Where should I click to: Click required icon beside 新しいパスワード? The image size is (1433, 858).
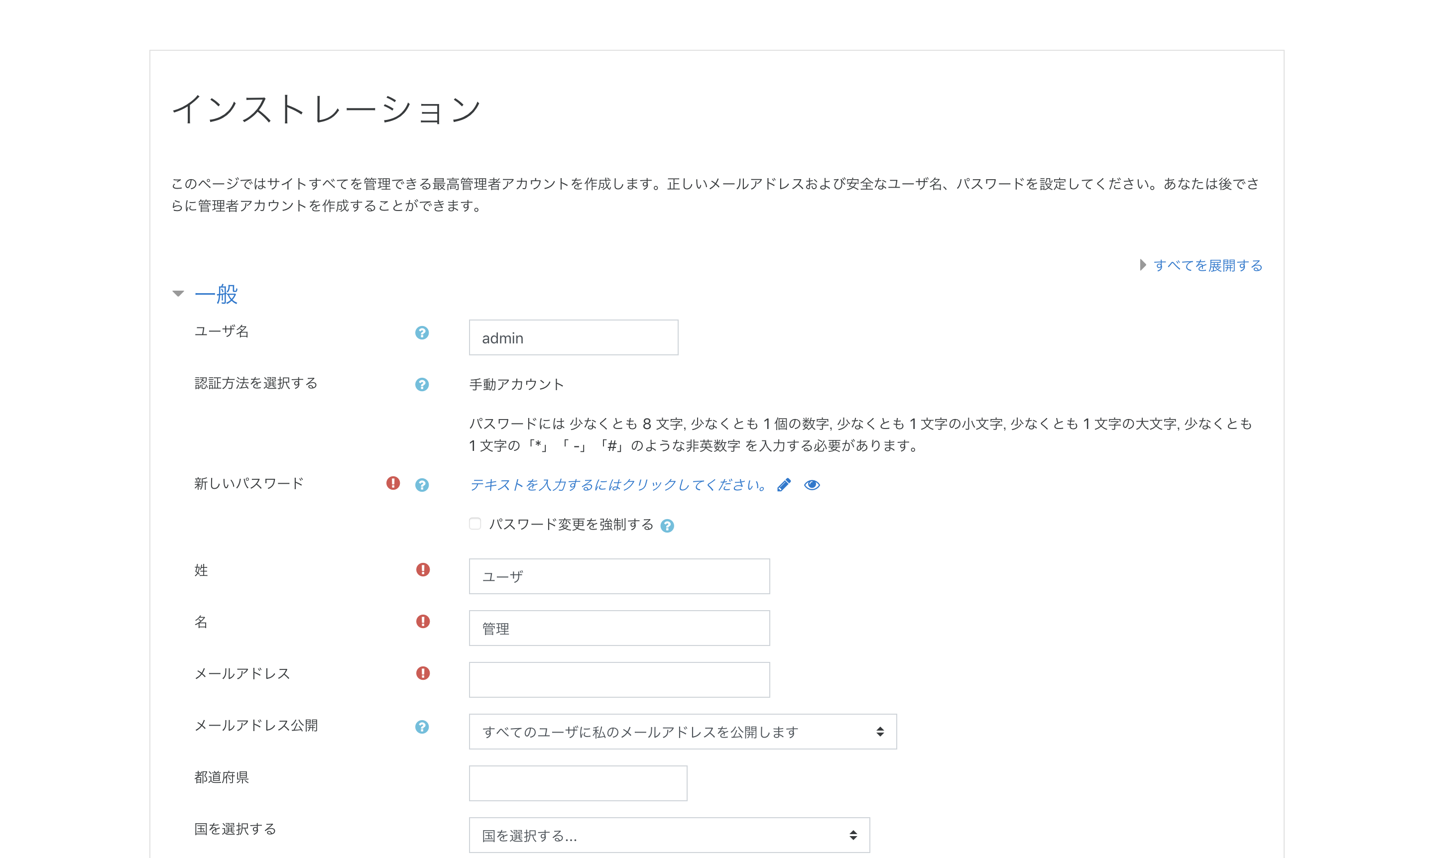(x=393, y=483)
